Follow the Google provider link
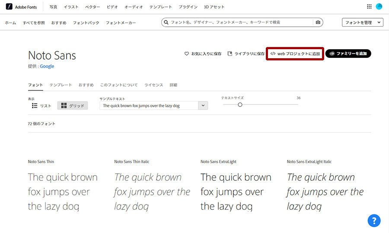Viewport: 389px width, 233px height. click(x=47, y=66)
